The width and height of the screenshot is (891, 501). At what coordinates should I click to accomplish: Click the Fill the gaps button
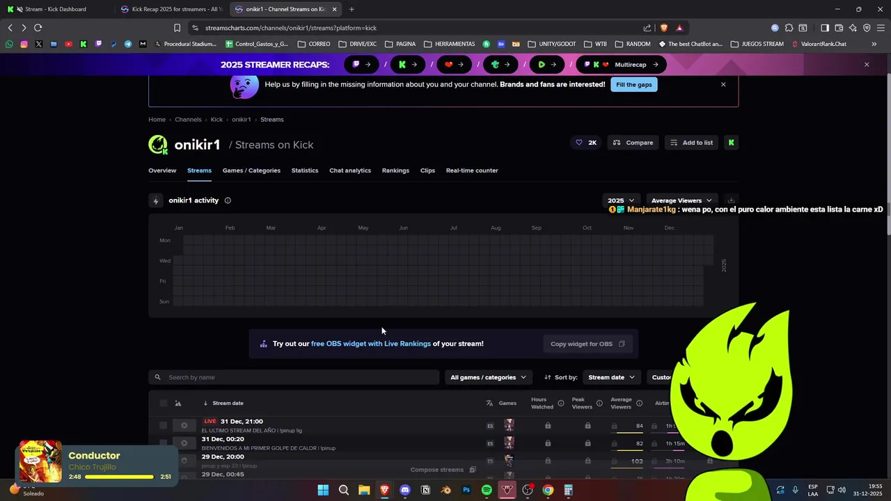click(633, 84)
